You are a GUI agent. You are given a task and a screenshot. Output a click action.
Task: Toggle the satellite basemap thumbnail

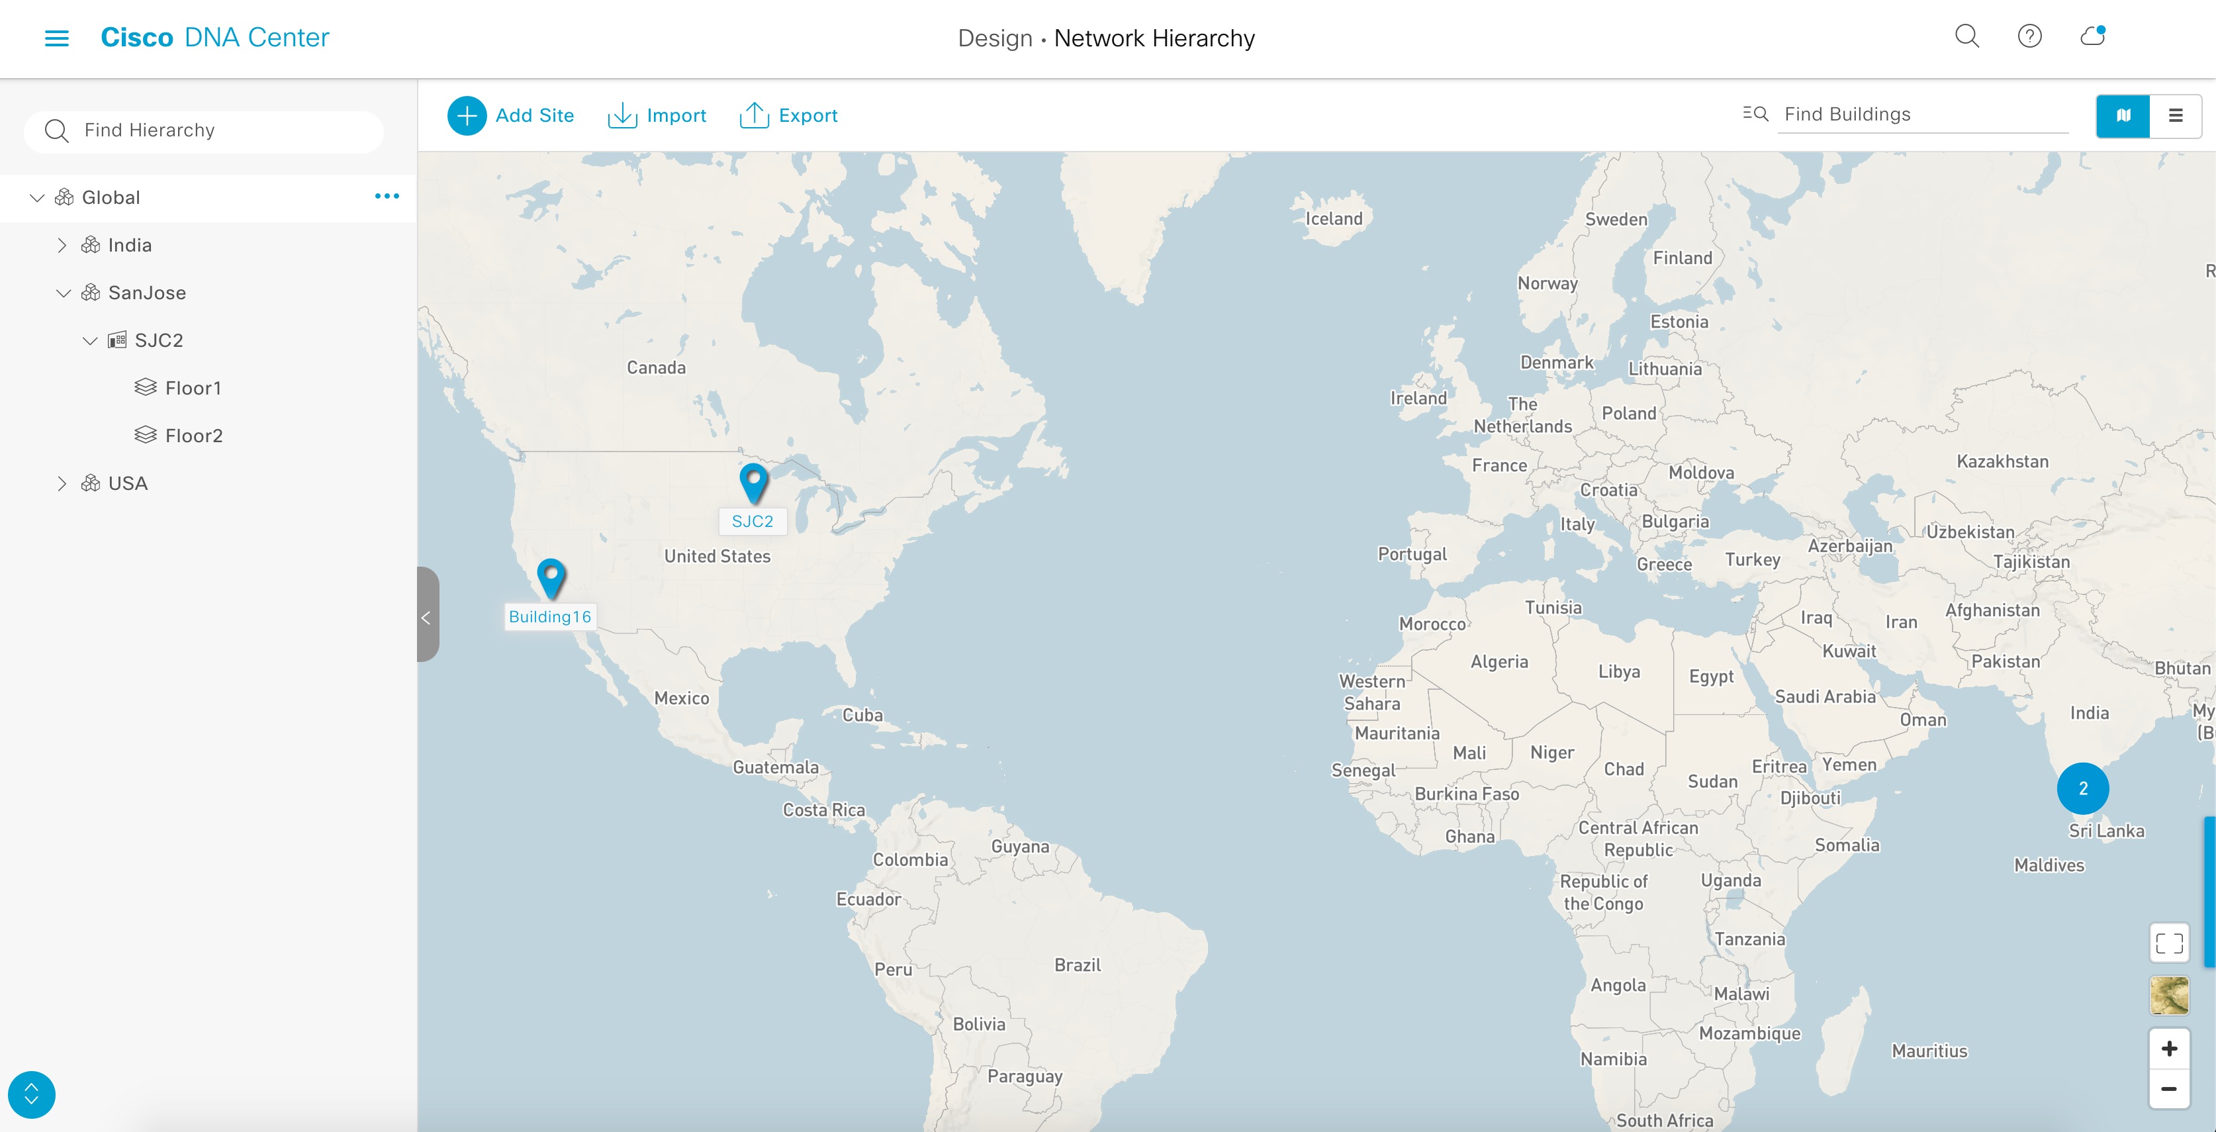[x=2170, y=996]
